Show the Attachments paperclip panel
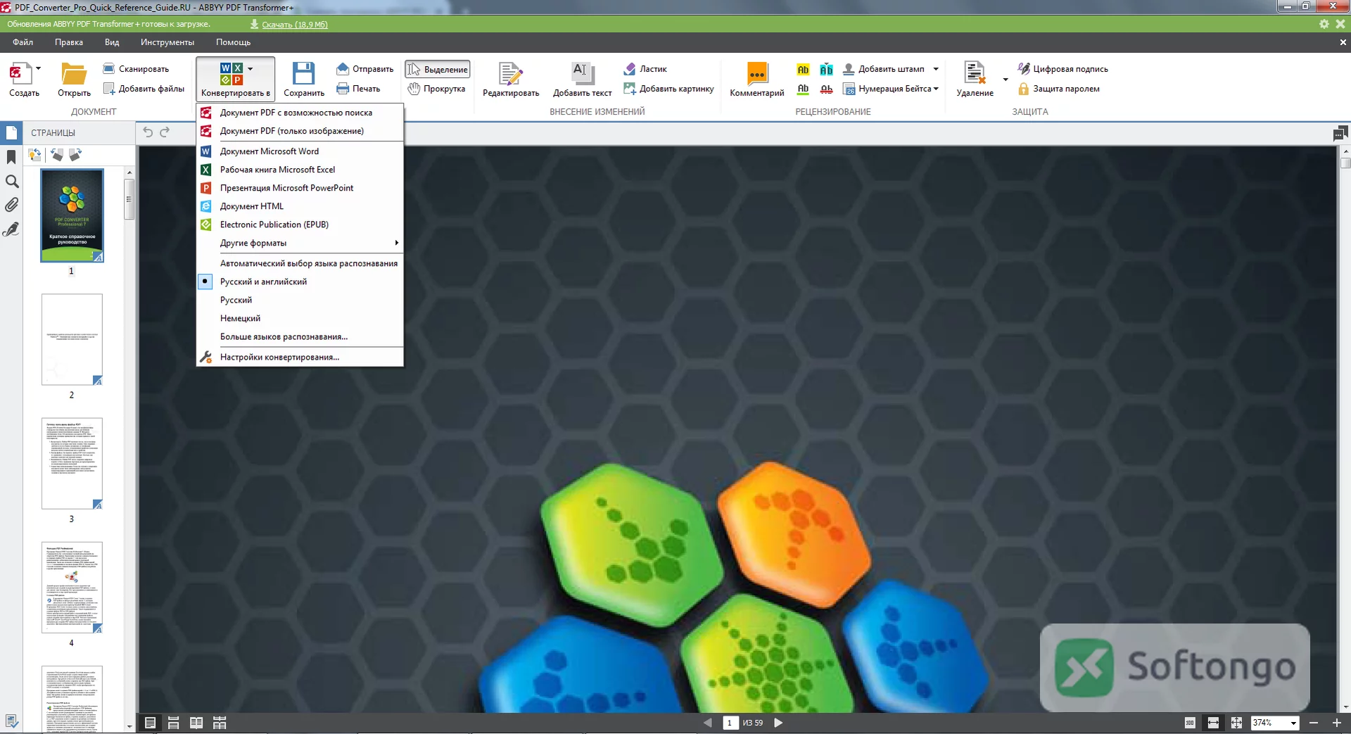The width and height of the screenshot is (1351, 734). coord(11,205)
